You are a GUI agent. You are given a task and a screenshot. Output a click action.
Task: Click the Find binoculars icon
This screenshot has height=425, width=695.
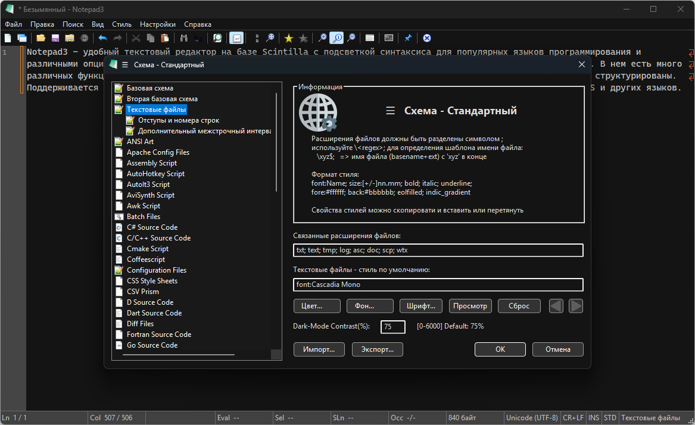(183, 38)
